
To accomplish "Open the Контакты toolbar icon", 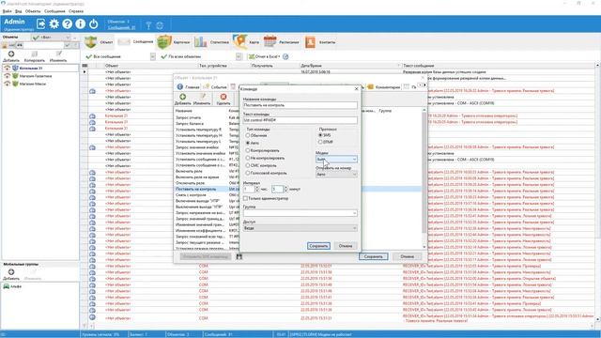I will pos(310,42).
